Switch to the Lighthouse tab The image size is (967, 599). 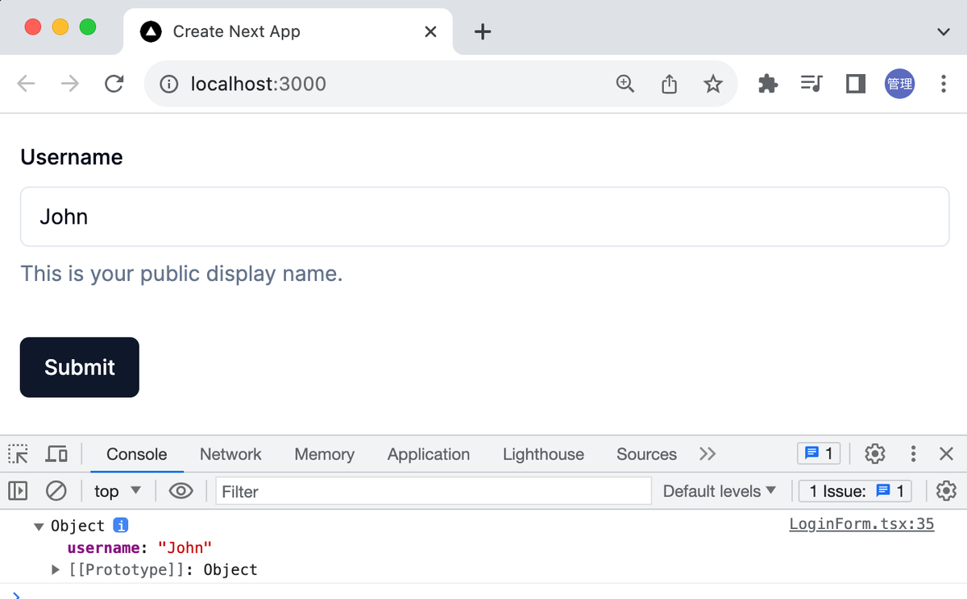tap(543, 454)
